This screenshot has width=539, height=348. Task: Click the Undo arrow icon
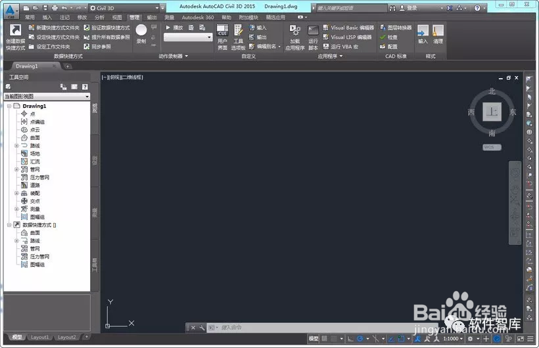click(x=64, y=8)
